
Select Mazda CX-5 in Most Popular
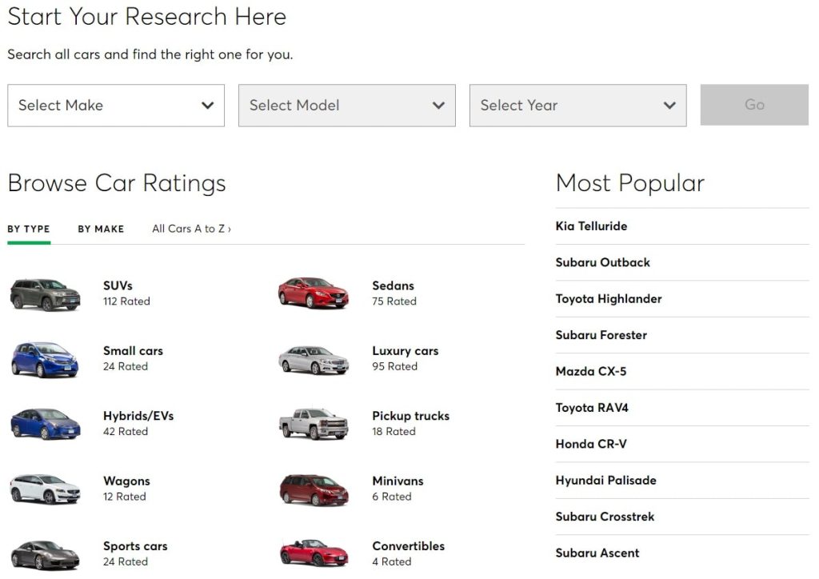point(591,371)
